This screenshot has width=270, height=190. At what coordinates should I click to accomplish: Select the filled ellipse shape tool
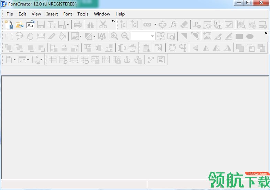(250, 36)
